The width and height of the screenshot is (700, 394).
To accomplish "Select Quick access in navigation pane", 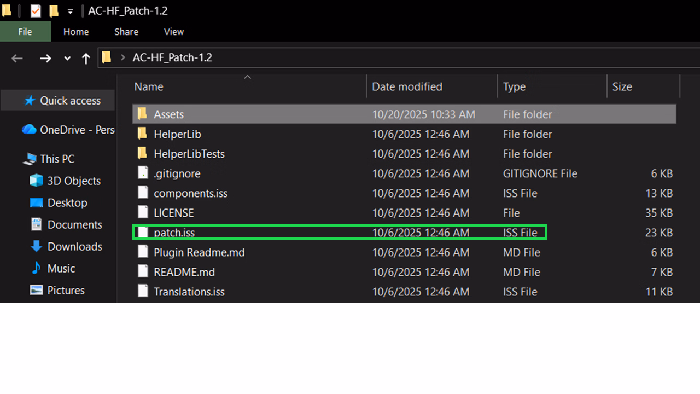I will click(x=70, y=101).
